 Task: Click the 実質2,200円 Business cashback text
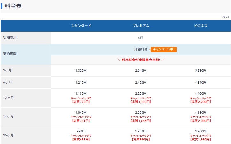point(201,102)
